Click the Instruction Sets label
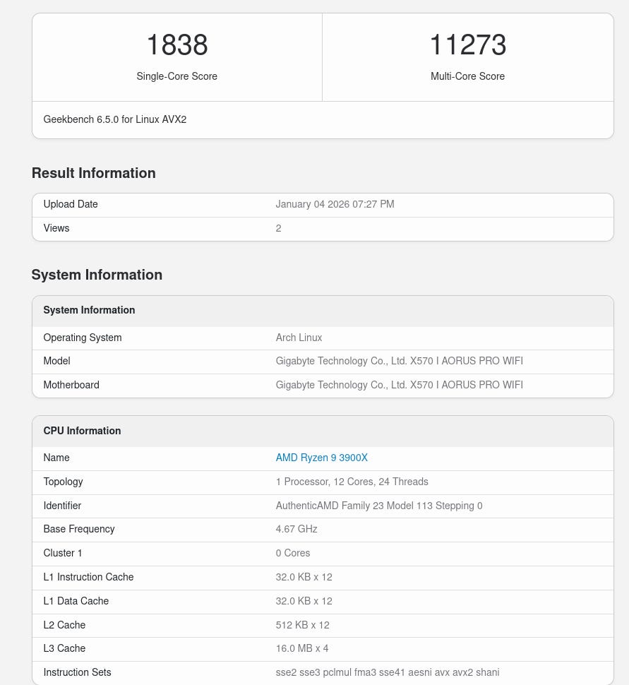 point(77,672)
